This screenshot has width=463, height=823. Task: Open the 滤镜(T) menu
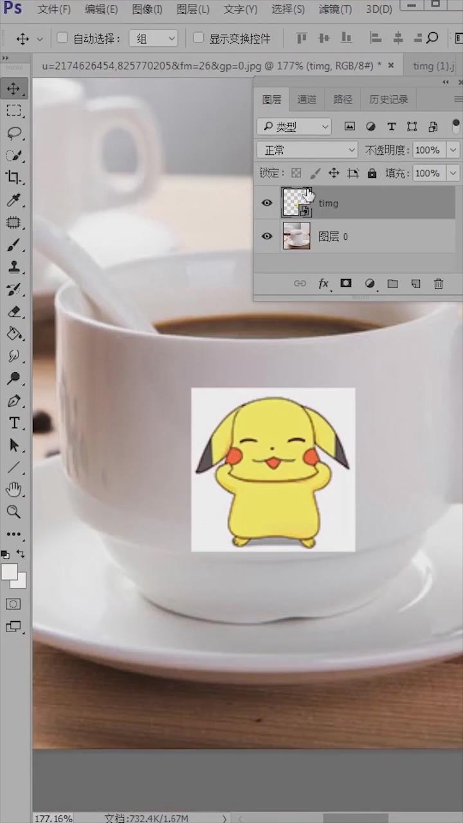(x=335, y=9)
